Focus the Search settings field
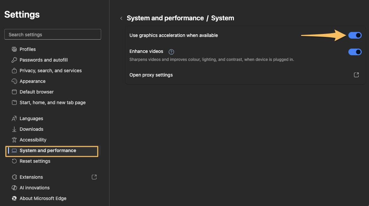 pyautogui.click(x=53, y=35)
